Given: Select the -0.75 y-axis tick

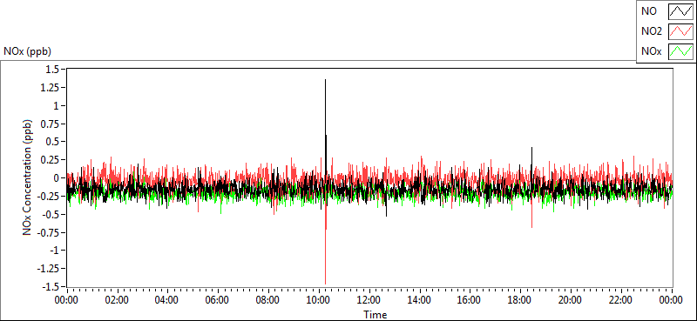Looking at the screenshot, I should 49,232.
